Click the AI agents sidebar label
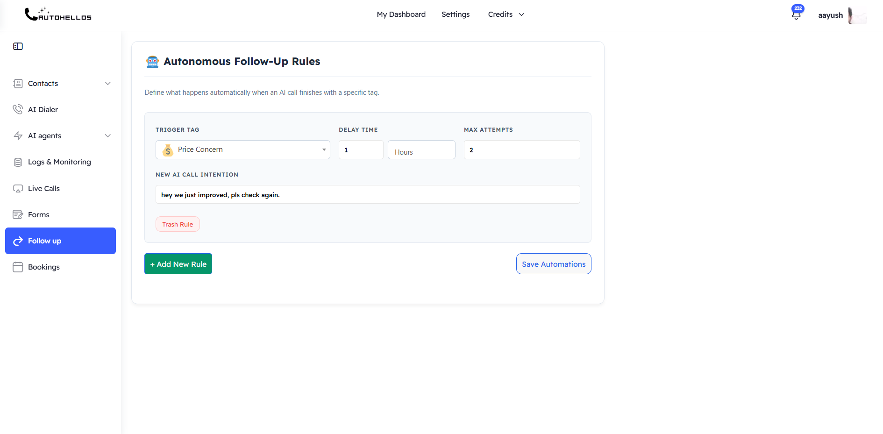Viewport: 883px width, 434px height. click(x=44, y=135)
